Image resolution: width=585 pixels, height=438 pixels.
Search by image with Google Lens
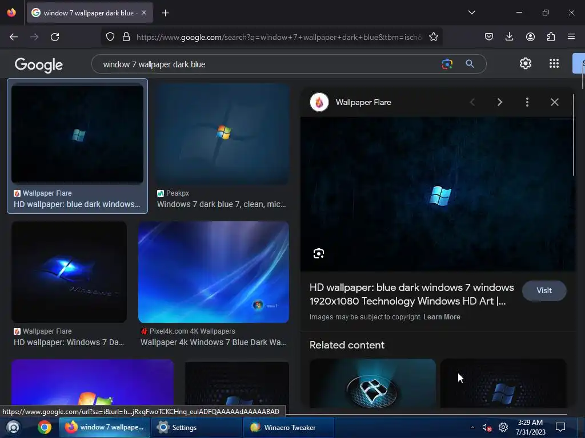click(x=447, y=64)
